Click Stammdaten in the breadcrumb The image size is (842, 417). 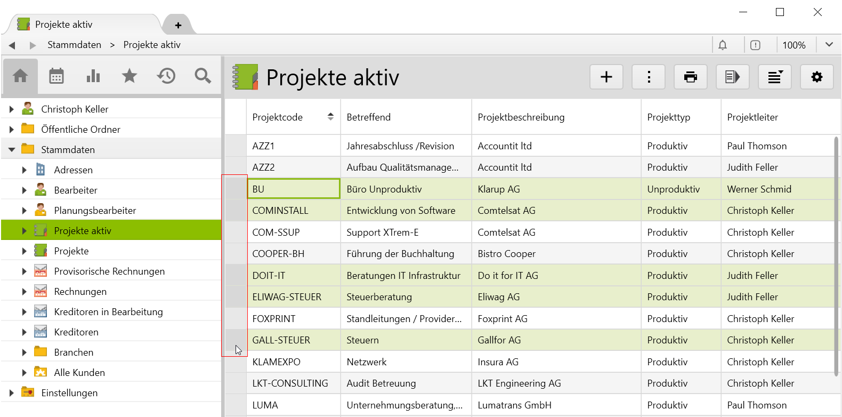[x=74, y=45]
